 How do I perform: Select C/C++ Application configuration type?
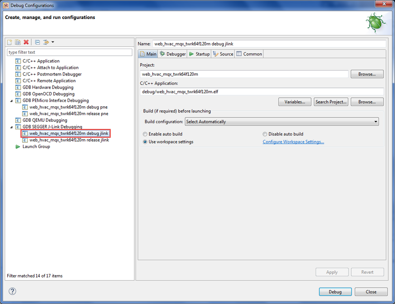click(x=41, y=61)
